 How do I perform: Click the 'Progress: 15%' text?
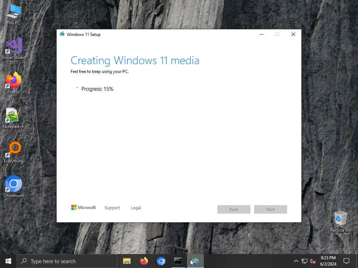click(x=97, y=89)
